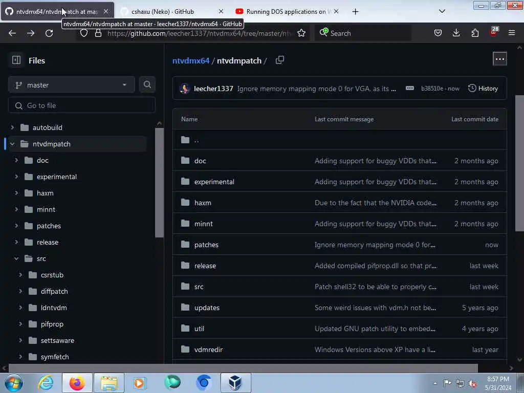Focus the Go to file field
This screenshot has width=524, height=393.
pos(82,105)
